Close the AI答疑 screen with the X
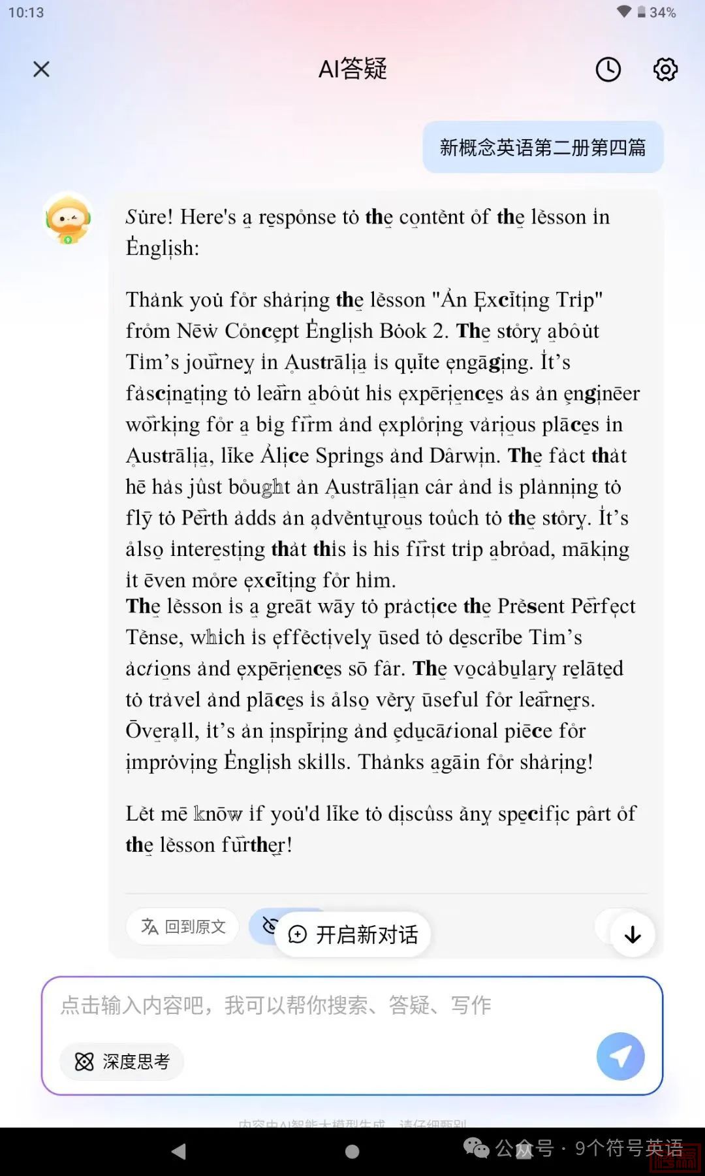705x1176 pixels. (x=41, y=69)
